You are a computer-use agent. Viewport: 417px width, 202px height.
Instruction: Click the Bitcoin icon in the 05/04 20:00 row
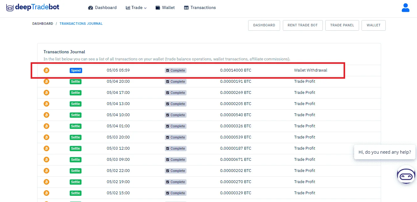46,81
